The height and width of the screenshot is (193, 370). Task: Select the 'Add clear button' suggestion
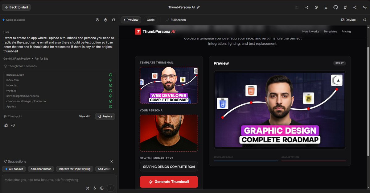[41, 169]
